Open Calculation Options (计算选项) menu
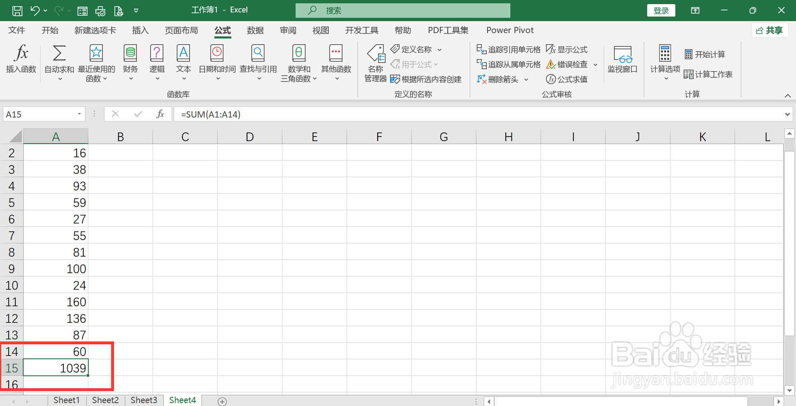Screen dimensions: 796x406 tap(665, 62)
